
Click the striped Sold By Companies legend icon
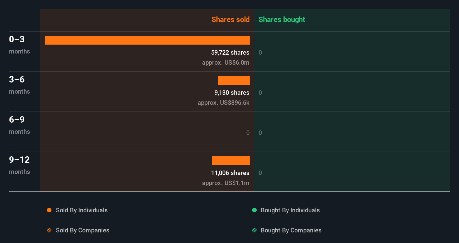pos(49,230)
